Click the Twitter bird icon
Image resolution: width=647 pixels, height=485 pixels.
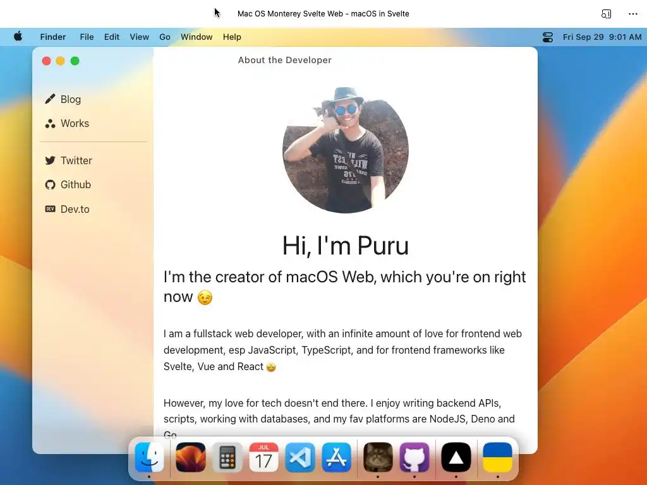tap(50, 160)
